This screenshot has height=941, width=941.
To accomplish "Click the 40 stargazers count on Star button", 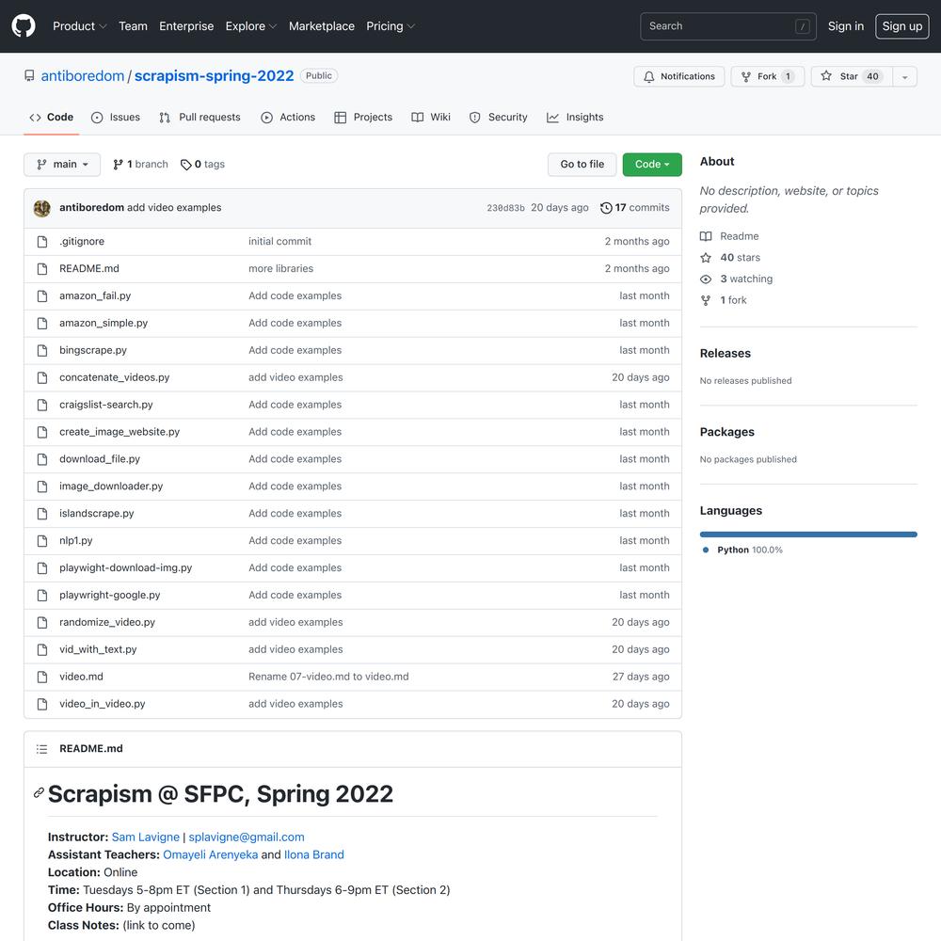I will tap(872, 77).
